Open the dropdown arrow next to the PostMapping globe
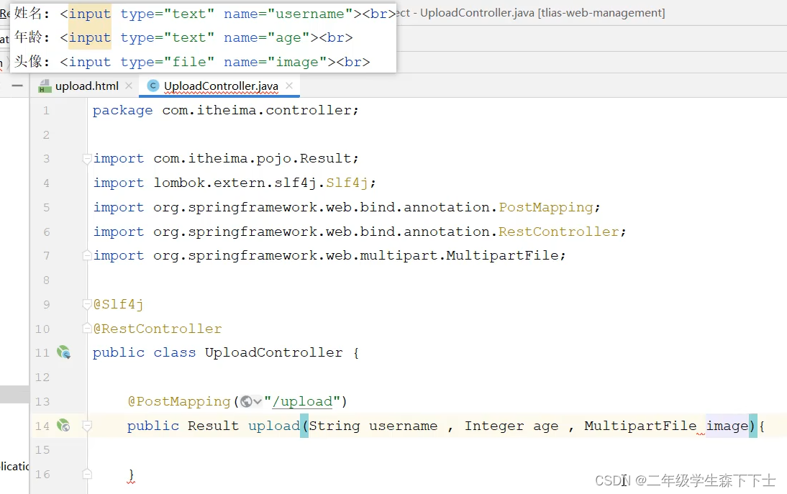787x494 pixels. click(258, 401)
